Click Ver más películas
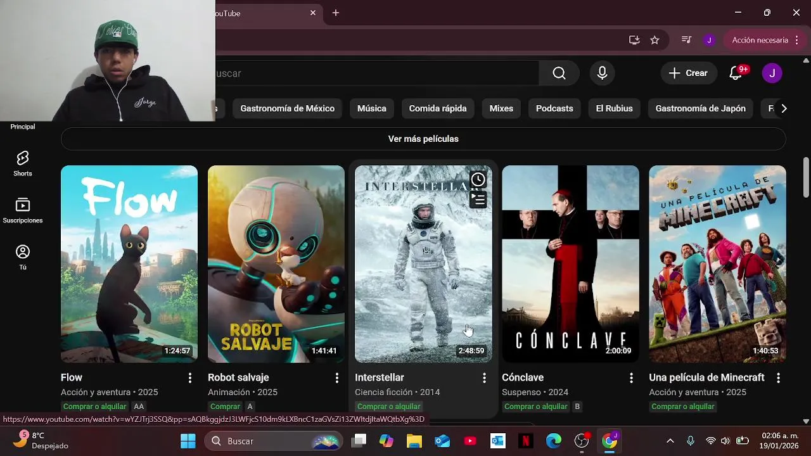The image size is (811, 456). point(423,139)
